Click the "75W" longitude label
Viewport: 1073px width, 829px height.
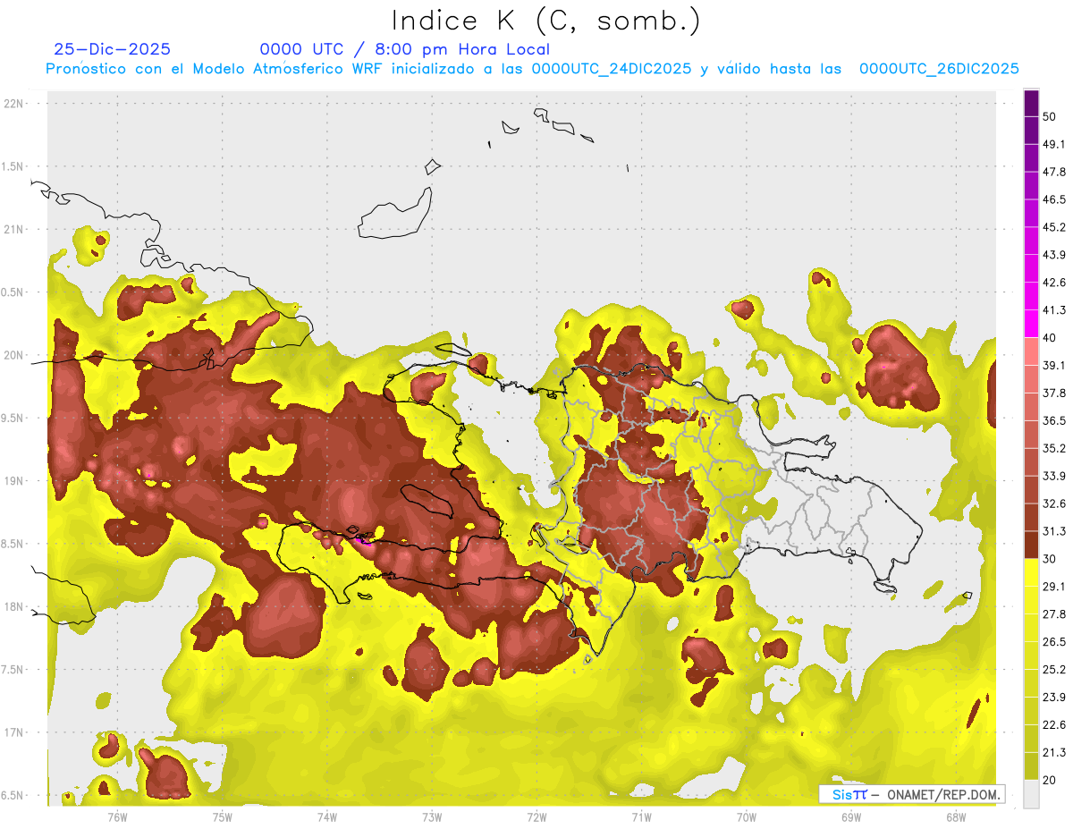(222, 817)
